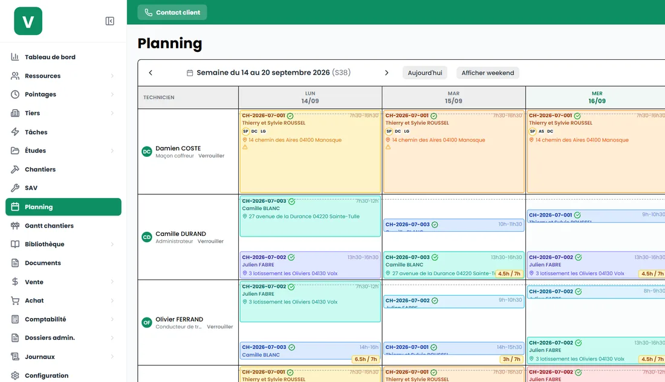Screen dimensions: 665x382
Task: Expand the Ressources submenu chevron
Action: (x=112, y=76)
